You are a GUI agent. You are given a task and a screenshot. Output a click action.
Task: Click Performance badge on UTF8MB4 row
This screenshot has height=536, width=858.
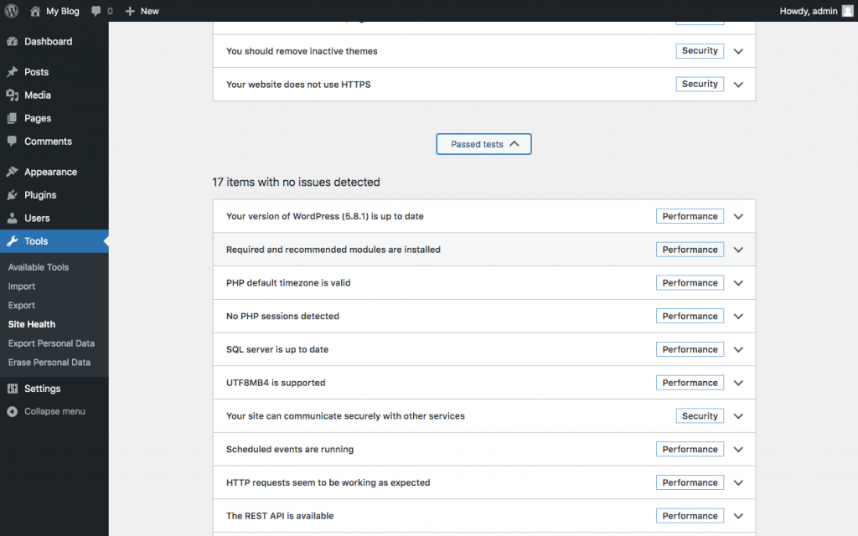[690, 383]
